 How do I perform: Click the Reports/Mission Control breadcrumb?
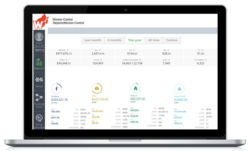68,23
